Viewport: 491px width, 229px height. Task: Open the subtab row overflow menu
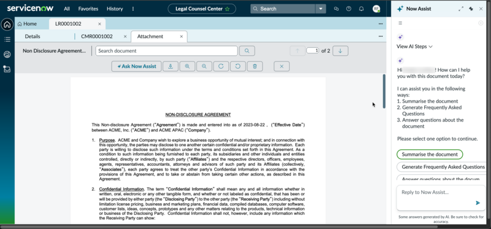click(x=381, y=36)
